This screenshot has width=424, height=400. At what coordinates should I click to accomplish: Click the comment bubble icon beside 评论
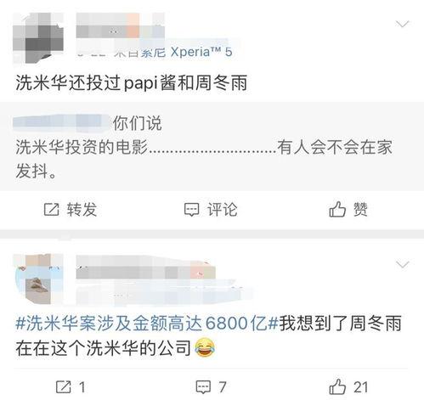pos(192,210)
